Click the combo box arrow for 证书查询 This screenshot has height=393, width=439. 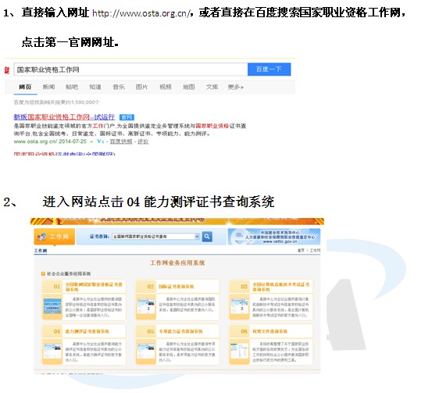pyautogui.click(x=197, y=237)
